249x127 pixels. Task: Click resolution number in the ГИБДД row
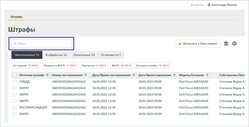tap(69, 82)
